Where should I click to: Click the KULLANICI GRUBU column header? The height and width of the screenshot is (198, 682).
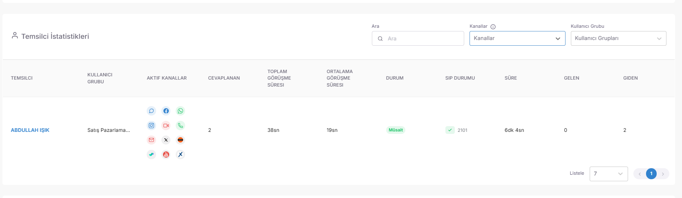pos(100,78)
